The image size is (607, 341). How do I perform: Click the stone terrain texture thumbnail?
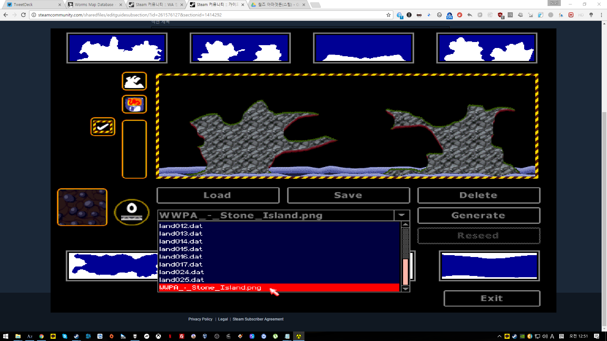(82, 207)
